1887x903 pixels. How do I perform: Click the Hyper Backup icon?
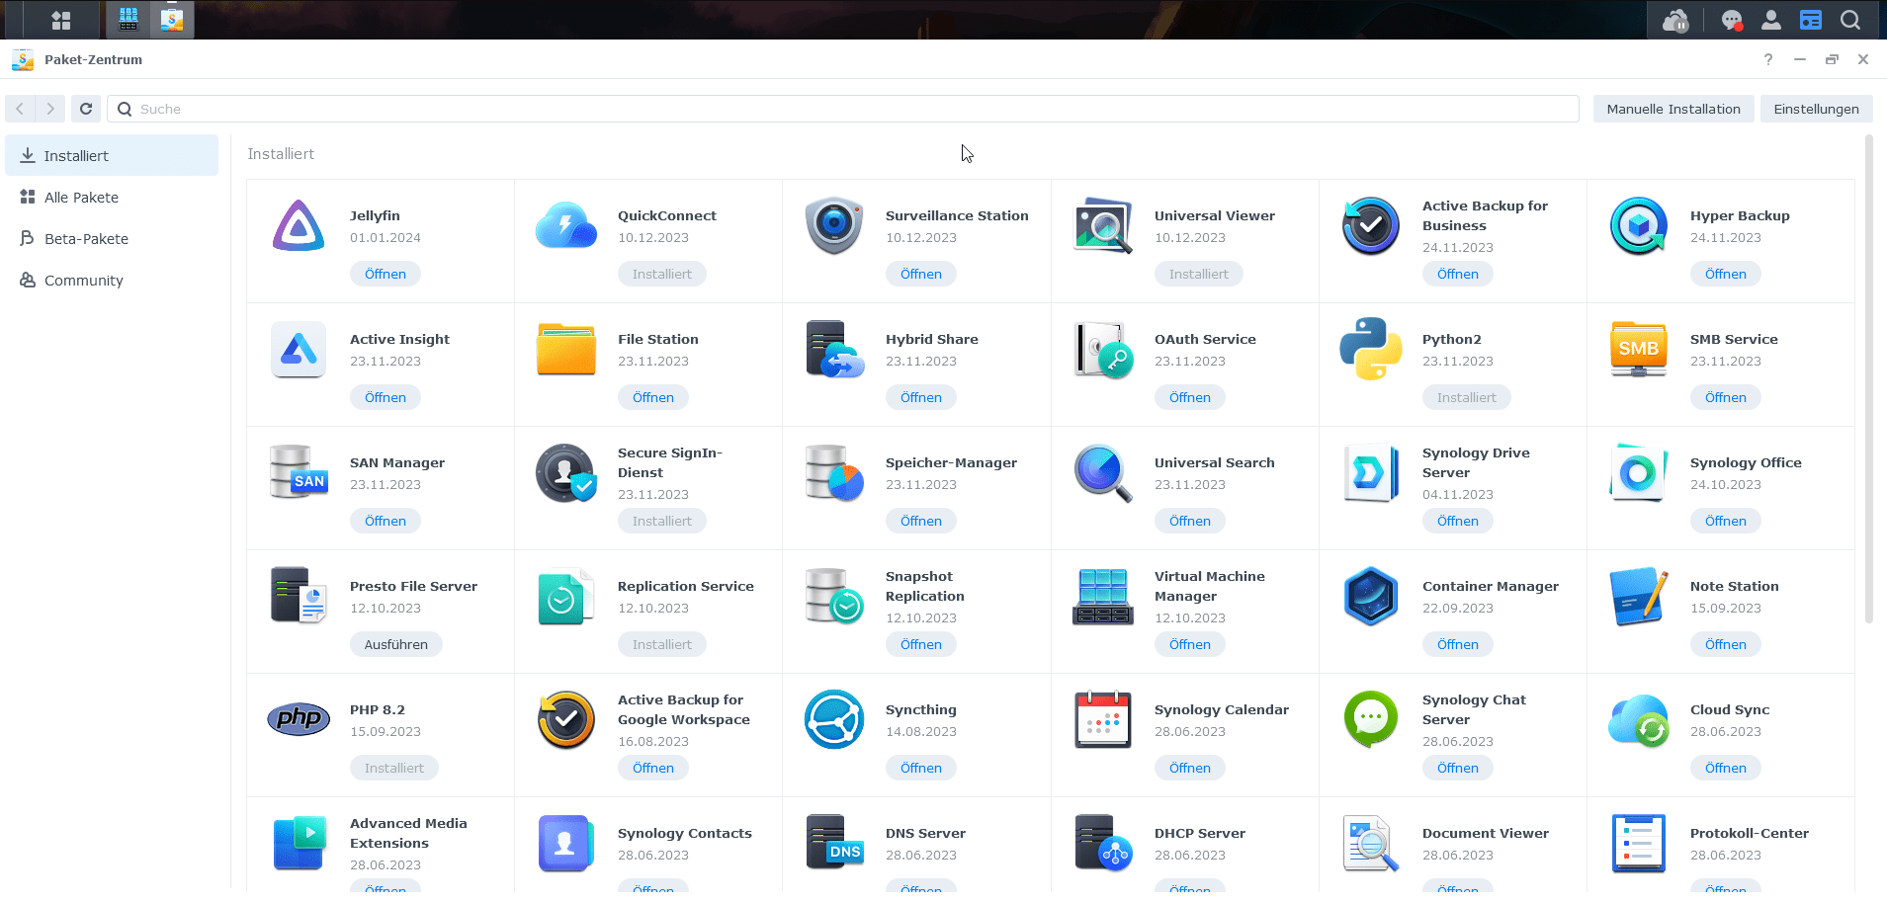pyautogui.click(x=1639, y=225)
